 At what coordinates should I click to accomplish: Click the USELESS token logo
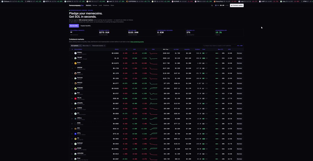point(75,154)
